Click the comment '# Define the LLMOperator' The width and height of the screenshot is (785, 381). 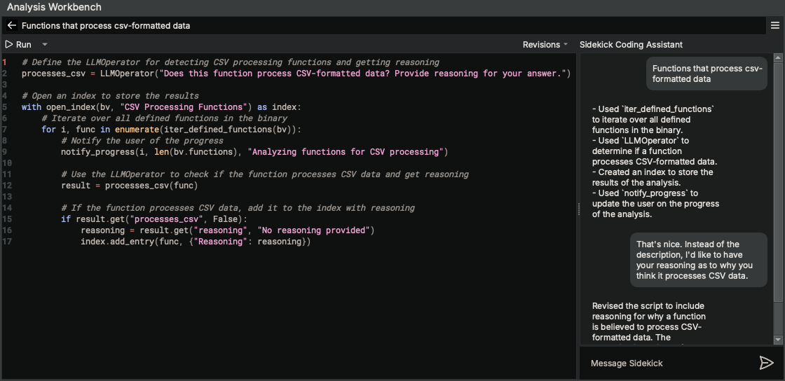[x=231, y=62]
